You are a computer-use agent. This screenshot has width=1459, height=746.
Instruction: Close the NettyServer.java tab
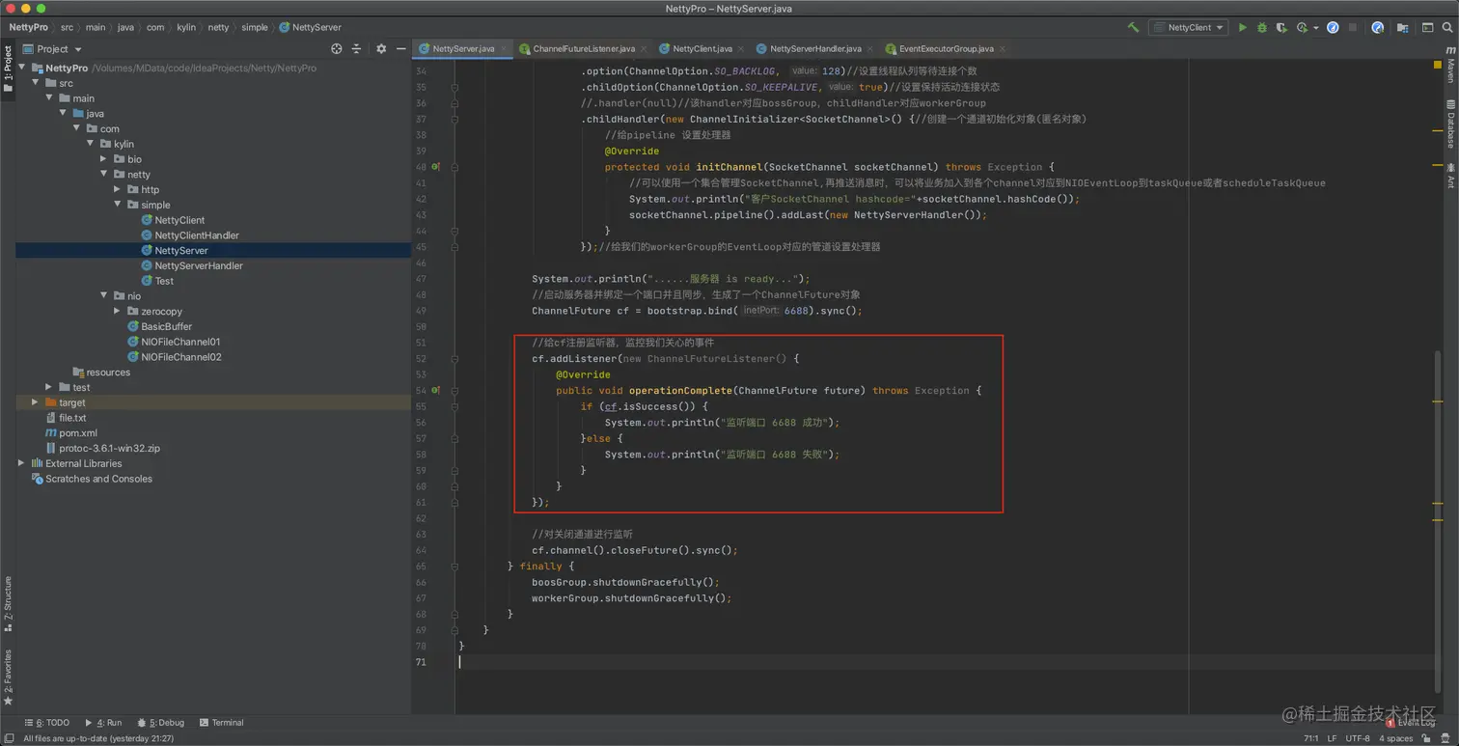click(x=504, y=48)
